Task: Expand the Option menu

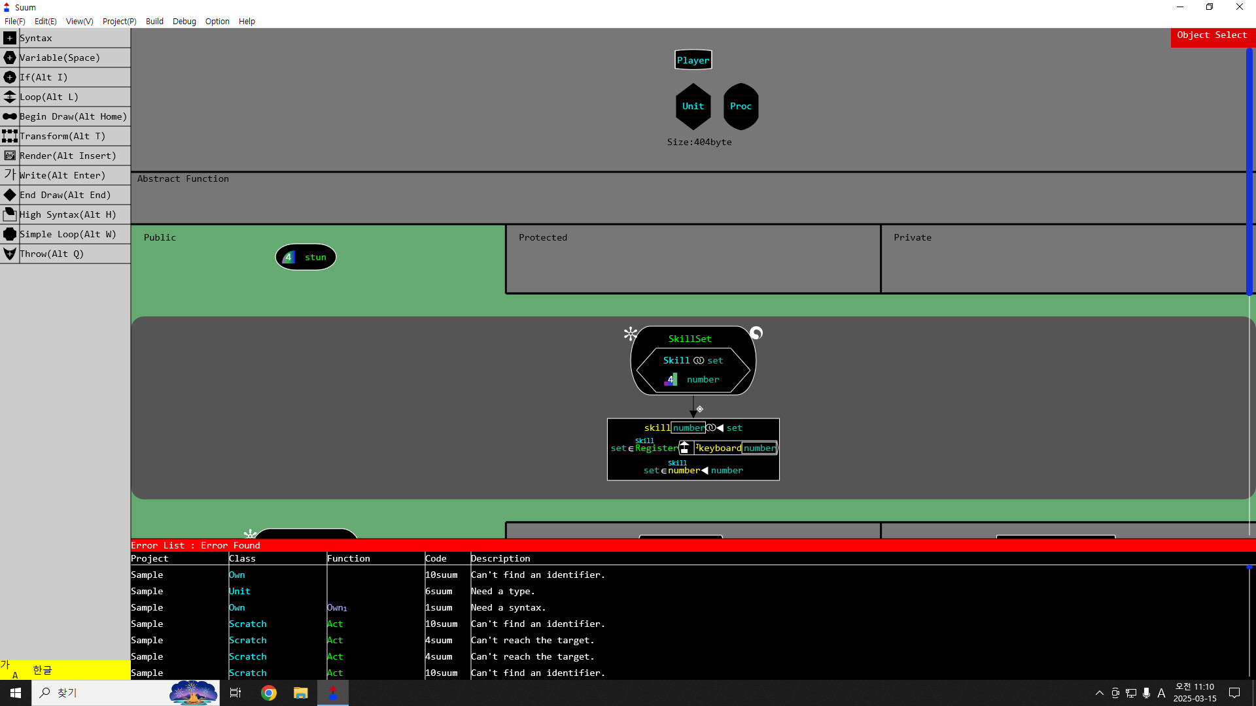Action: click(x=217, y=21)
